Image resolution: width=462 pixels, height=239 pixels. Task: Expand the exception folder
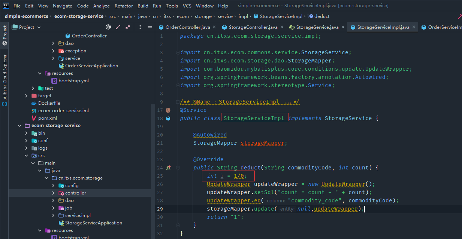point(54,50)
